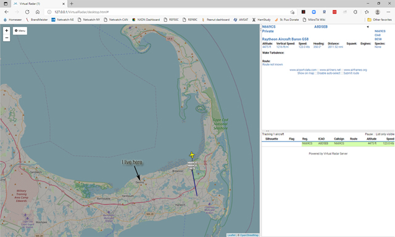Zoom in the map with plus button

pyautogui.click(x=6, y=30)
